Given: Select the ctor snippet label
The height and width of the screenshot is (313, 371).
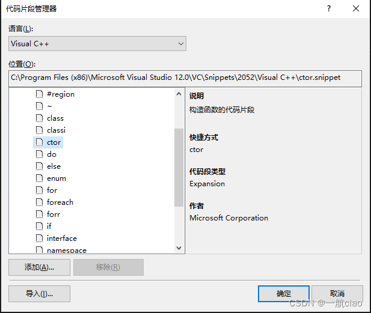Looking at the screenshot, I should pyautogui.click(x=54, y=142).
